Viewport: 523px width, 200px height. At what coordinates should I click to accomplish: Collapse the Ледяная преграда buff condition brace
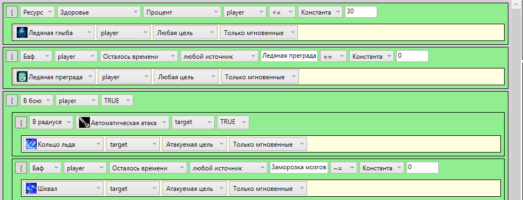pos(12,57)
